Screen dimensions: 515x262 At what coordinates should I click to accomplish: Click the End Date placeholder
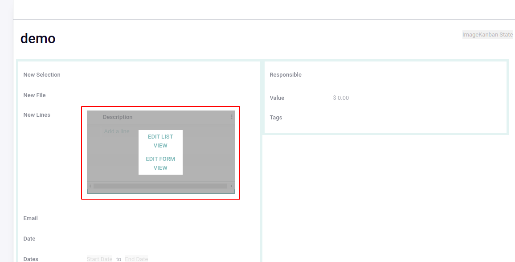pos(136,259)
